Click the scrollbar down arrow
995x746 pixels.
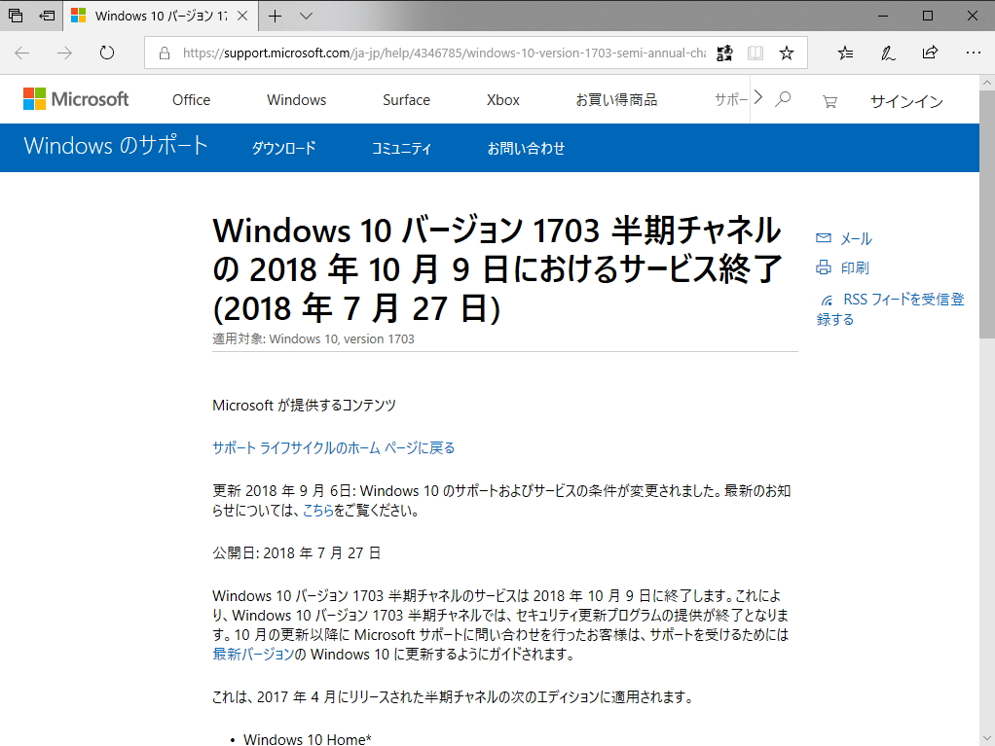[x=987, y=738]
